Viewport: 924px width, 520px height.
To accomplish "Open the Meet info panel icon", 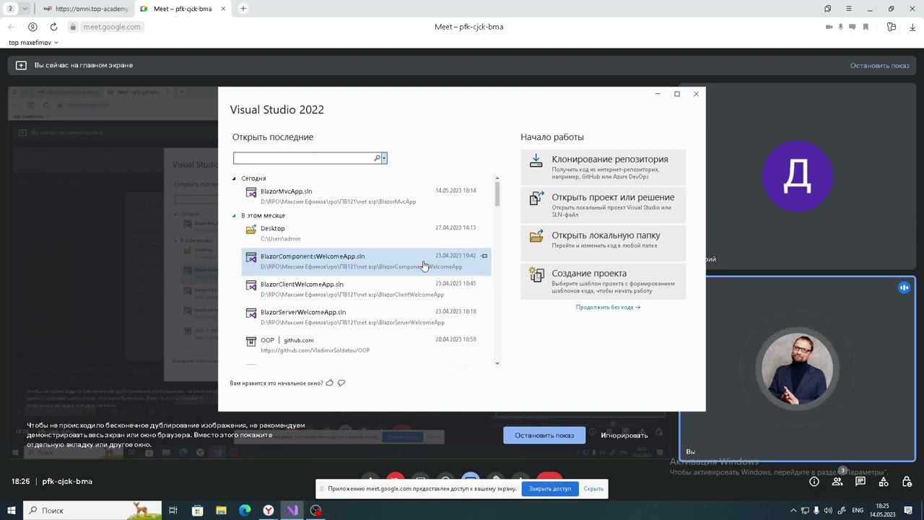I will (814, 482).
